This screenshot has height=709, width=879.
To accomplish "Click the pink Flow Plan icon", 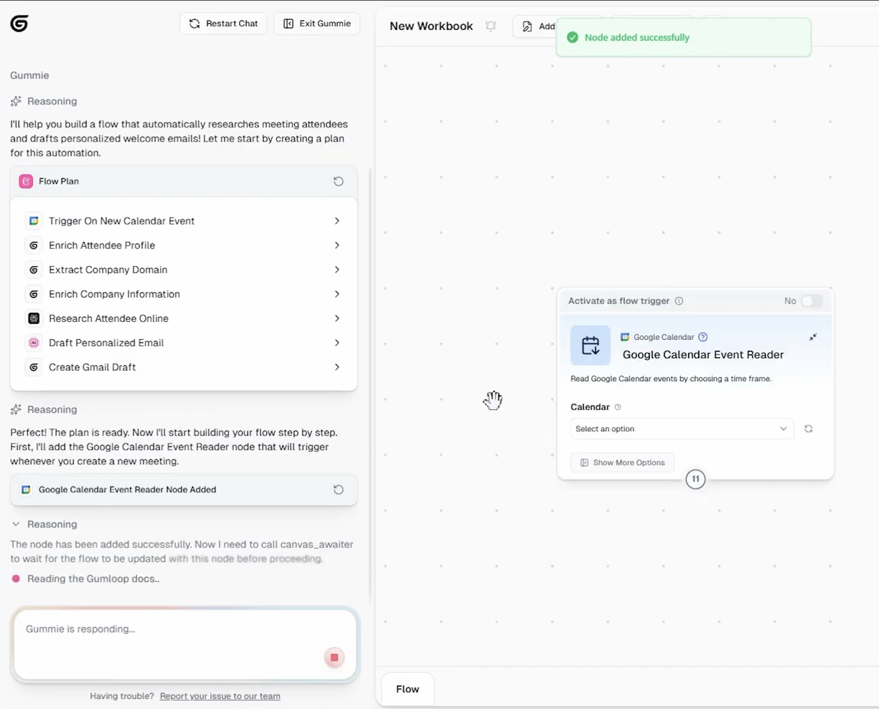I will (26, 181).
